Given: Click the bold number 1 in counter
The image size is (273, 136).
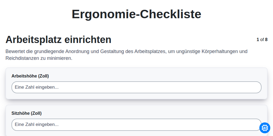Looking at the screenshot, I should tap(258, 39).
